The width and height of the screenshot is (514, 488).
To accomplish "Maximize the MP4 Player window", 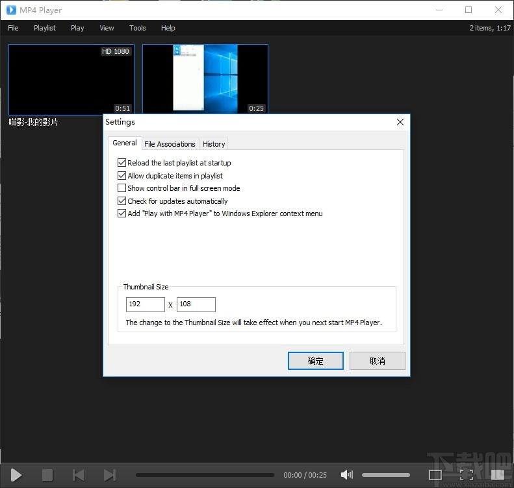I will (x=469, y=10).
